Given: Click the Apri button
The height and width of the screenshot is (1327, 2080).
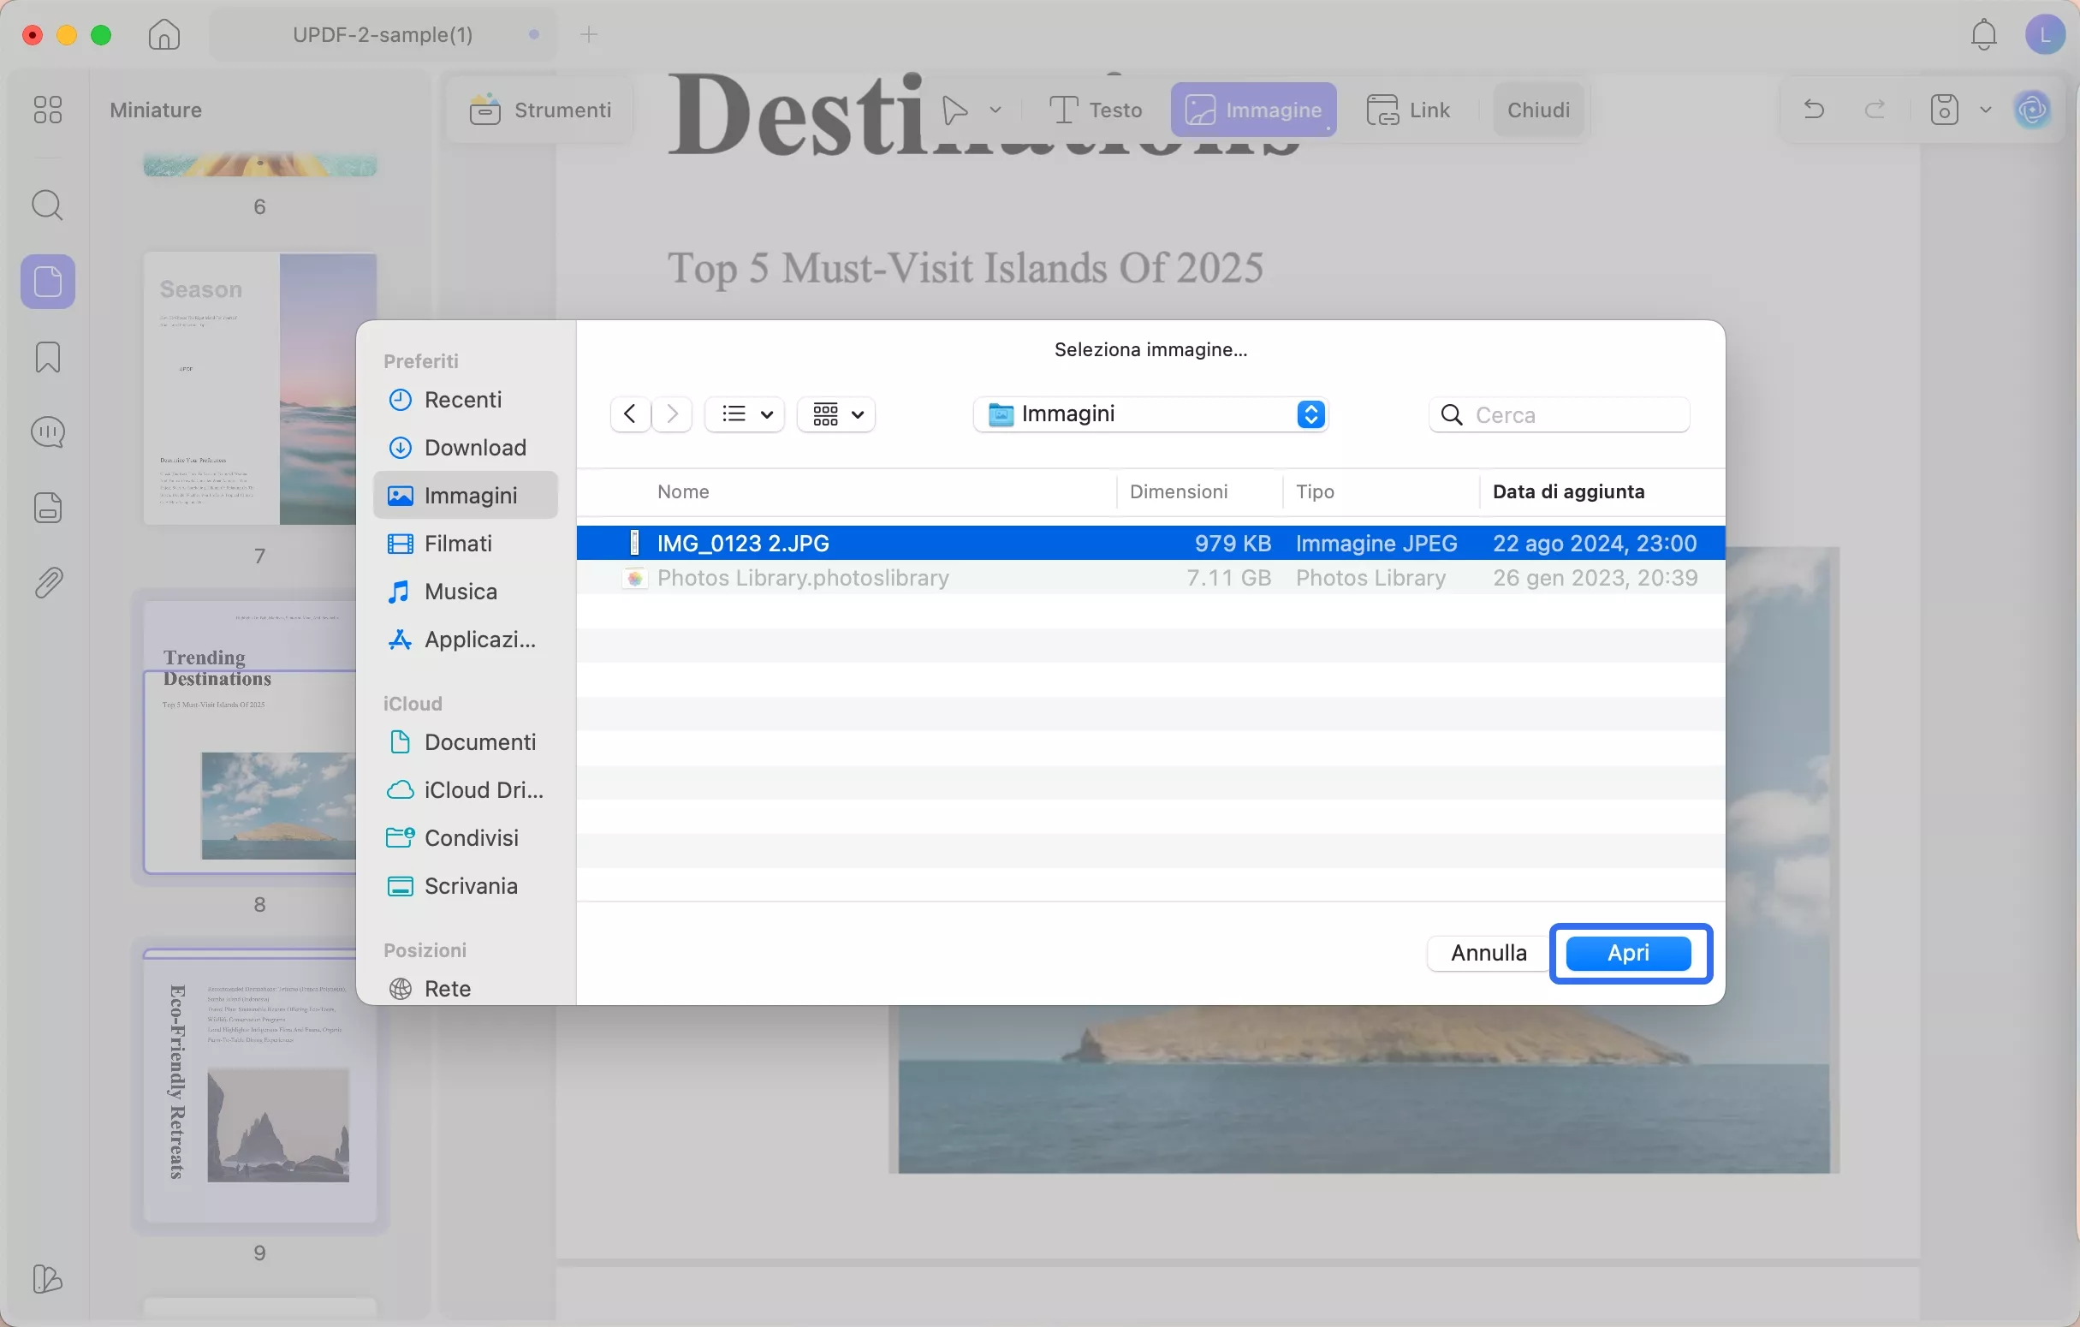Looking at the screenshot, I should point(1628,953).
